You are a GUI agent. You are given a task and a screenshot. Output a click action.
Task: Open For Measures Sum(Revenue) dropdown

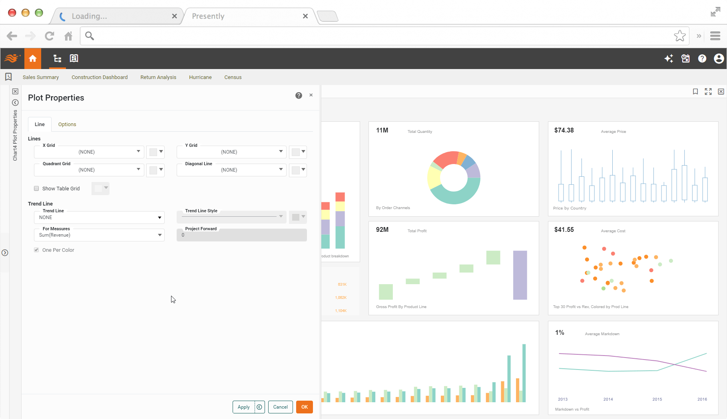tap(99, 235)
